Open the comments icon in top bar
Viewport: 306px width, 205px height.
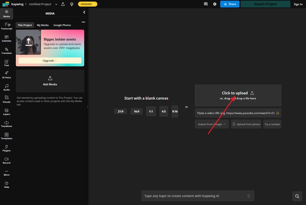click(x=206, y=4)
